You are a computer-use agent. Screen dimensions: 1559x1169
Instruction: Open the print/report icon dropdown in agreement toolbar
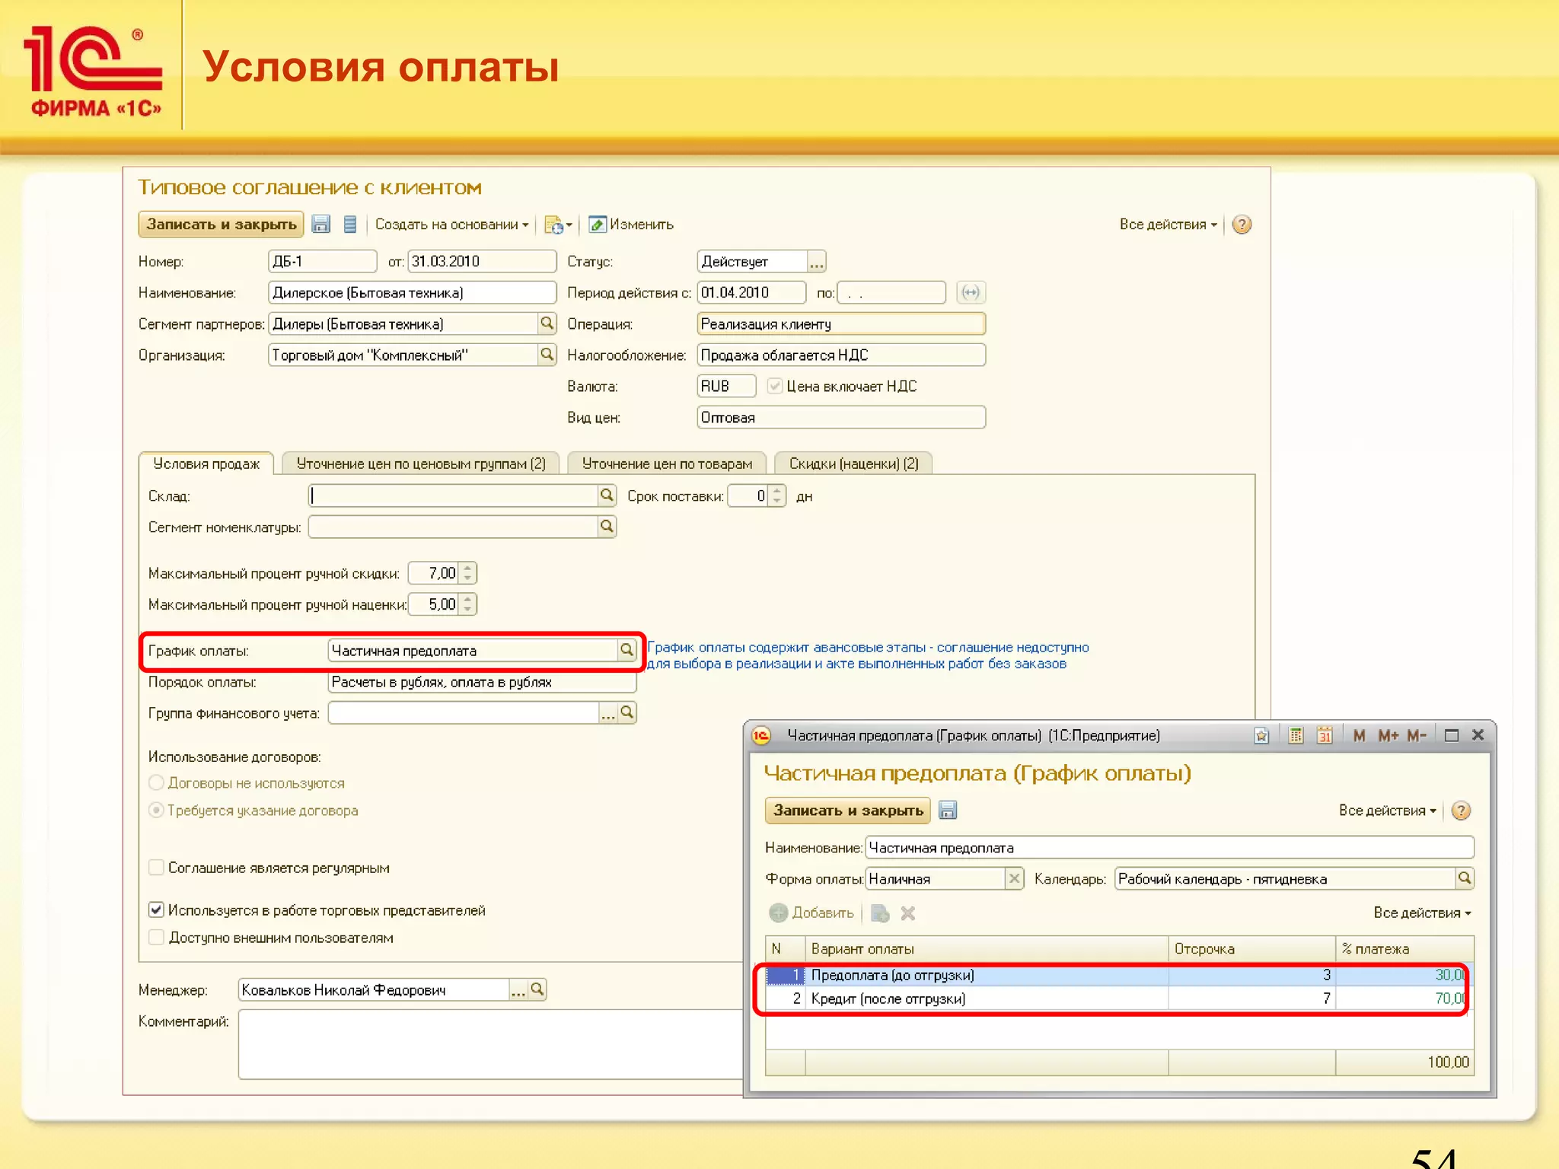tap(559, 225)
